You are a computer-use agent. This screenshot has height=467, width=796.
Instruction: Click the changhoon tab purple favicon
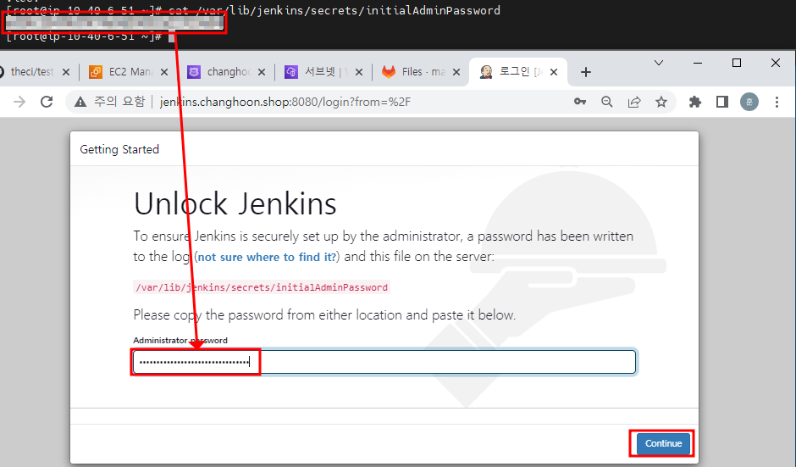[193, 72]
